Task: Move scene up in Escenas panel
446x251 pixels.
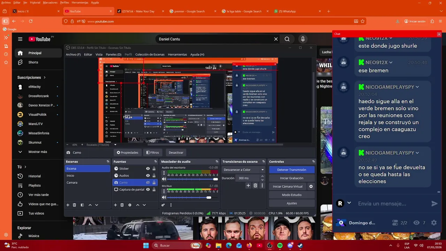Action: [90, 205]
